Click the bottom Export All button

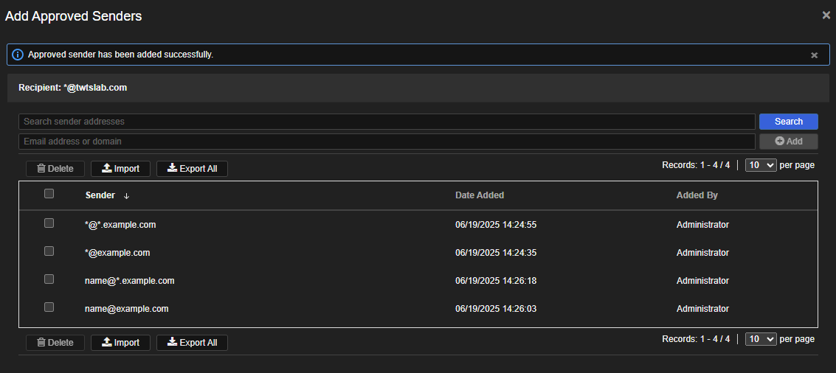click(x=192, y=343)
